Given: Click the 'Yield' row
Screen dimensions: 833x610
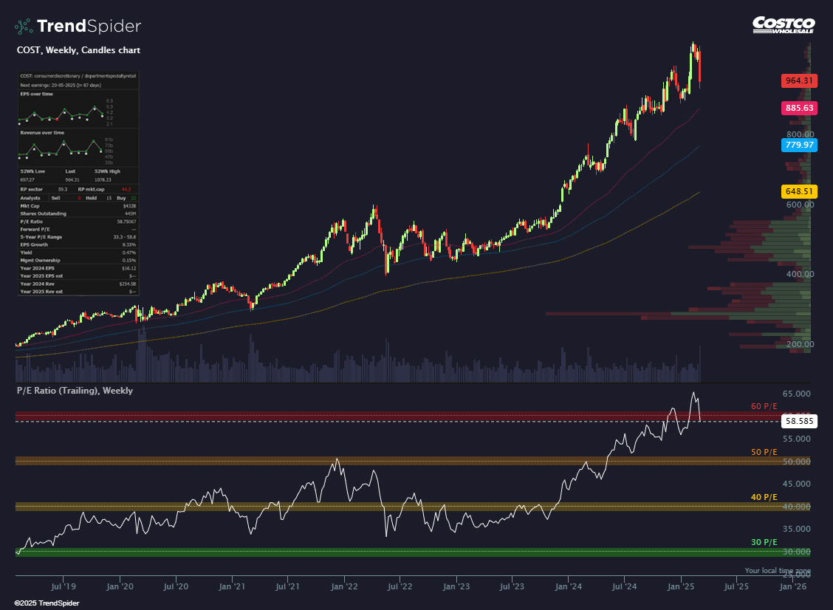Looking at the screenshot, I should (x=78, y=253).
